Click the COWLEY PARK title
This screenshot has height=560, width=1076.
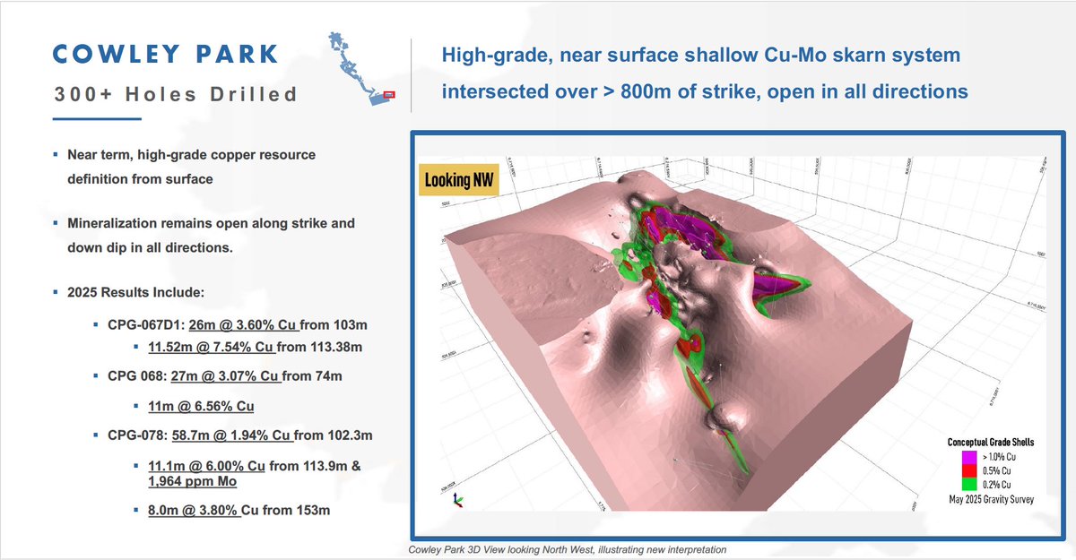tap(167, 54)
